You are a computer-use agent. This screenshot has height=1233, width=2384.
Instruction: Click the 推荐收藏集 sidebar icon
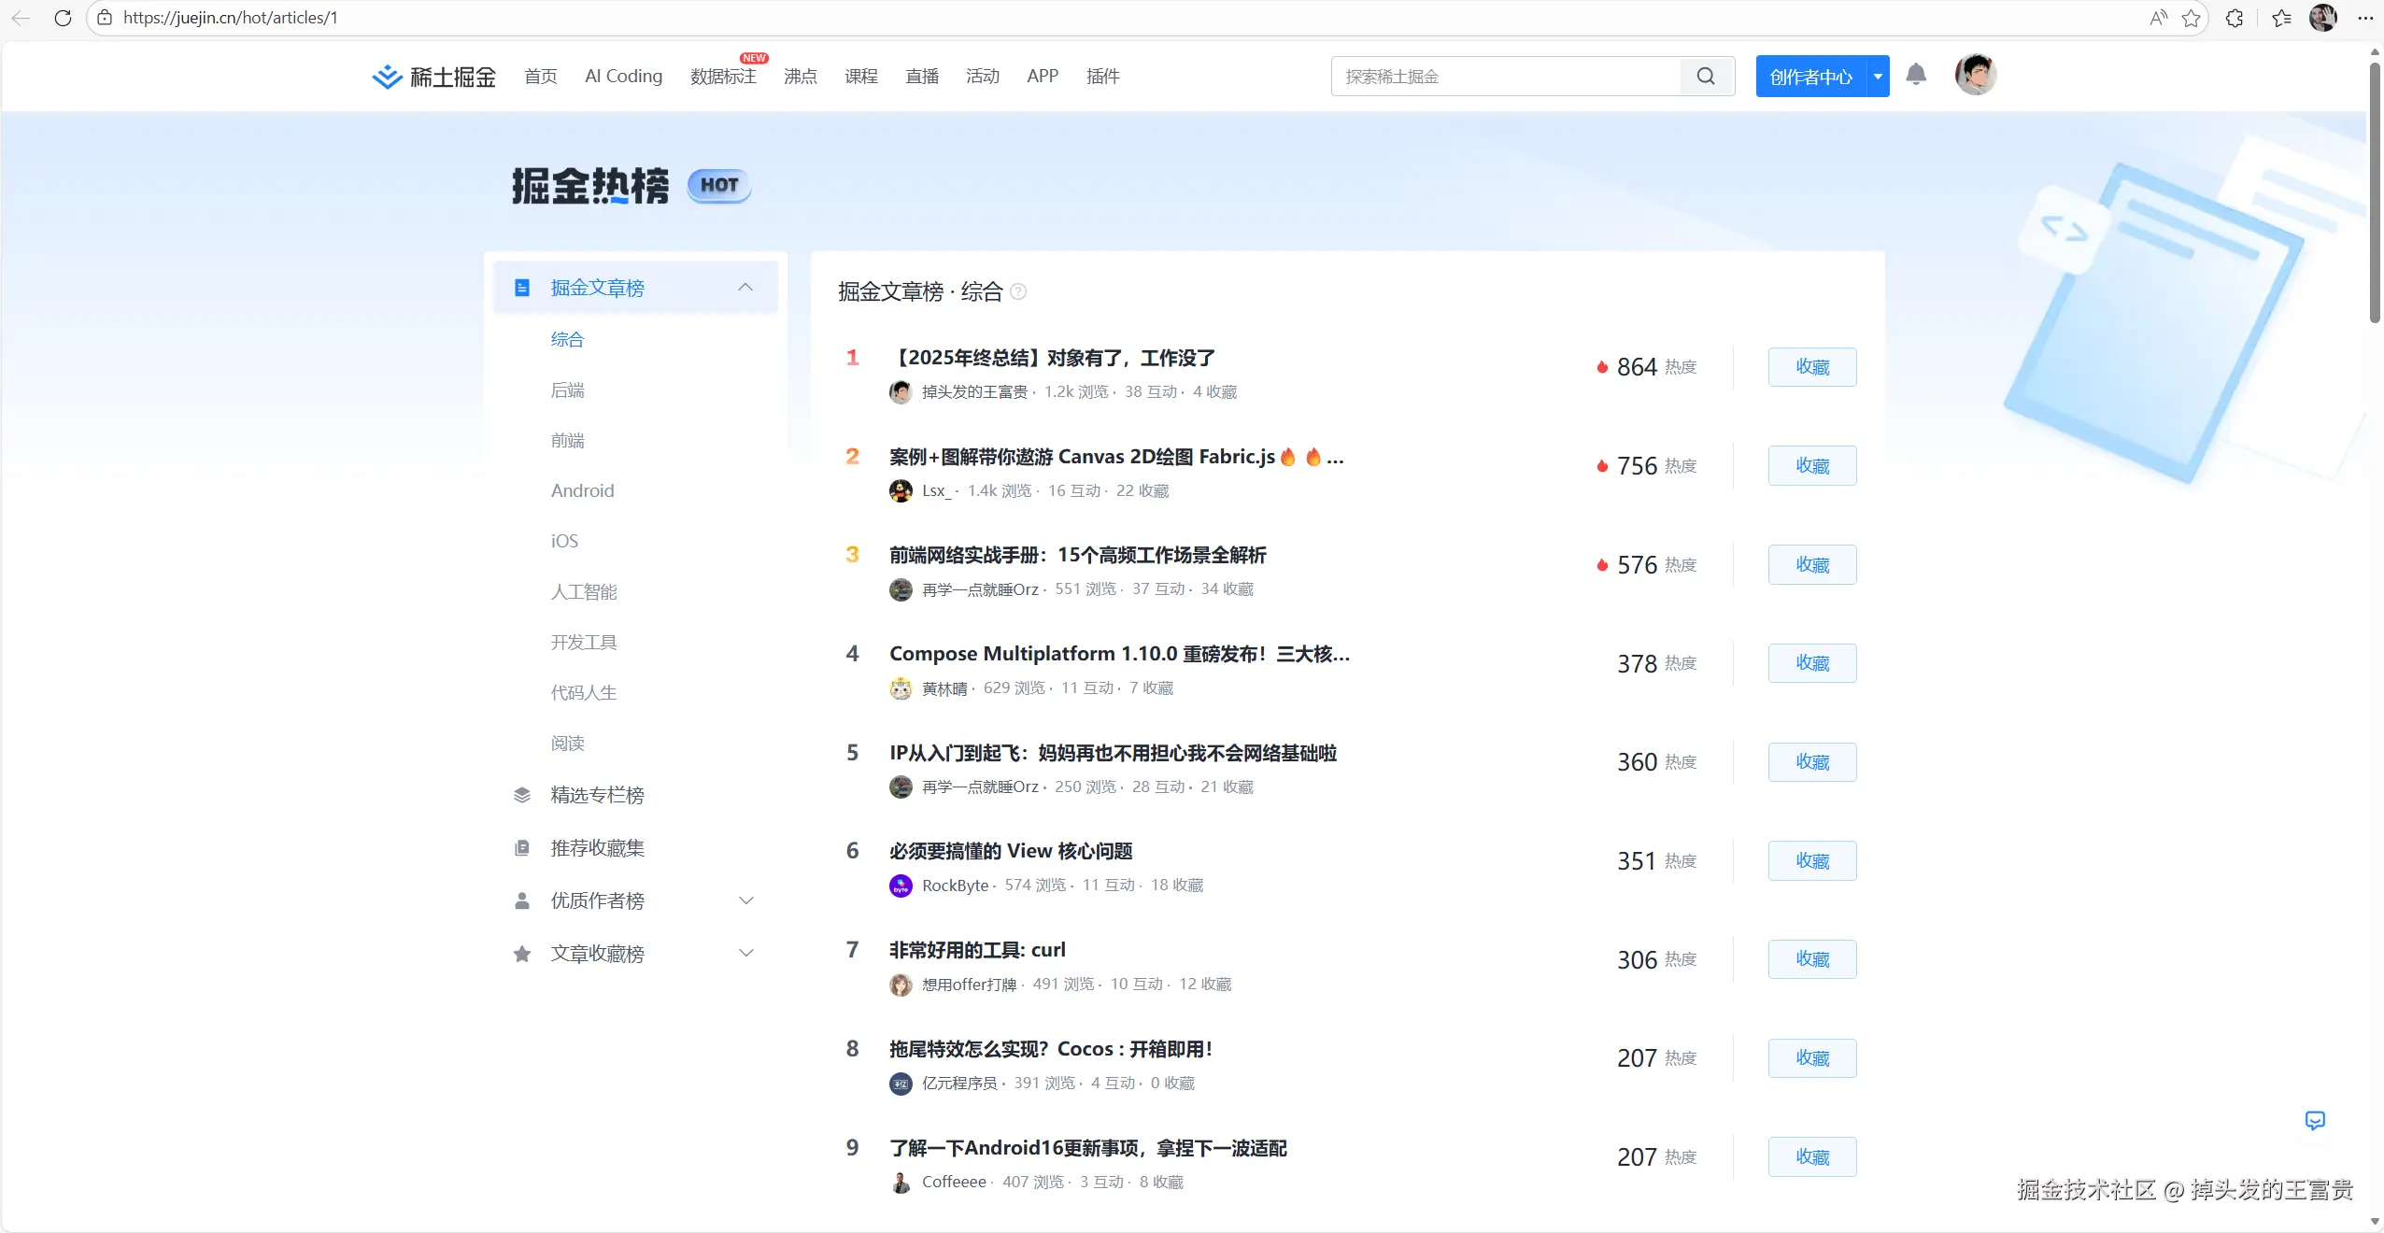coord(520,848)
